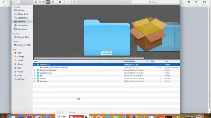This screenshot has height=118, width=211.
Task: Select the jirahome folder row
Action: coord(106,81)
